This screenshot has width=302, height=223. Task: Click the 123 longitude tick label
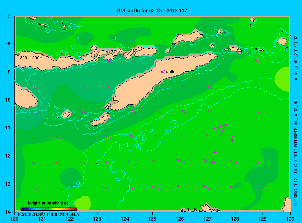point(97,219)
